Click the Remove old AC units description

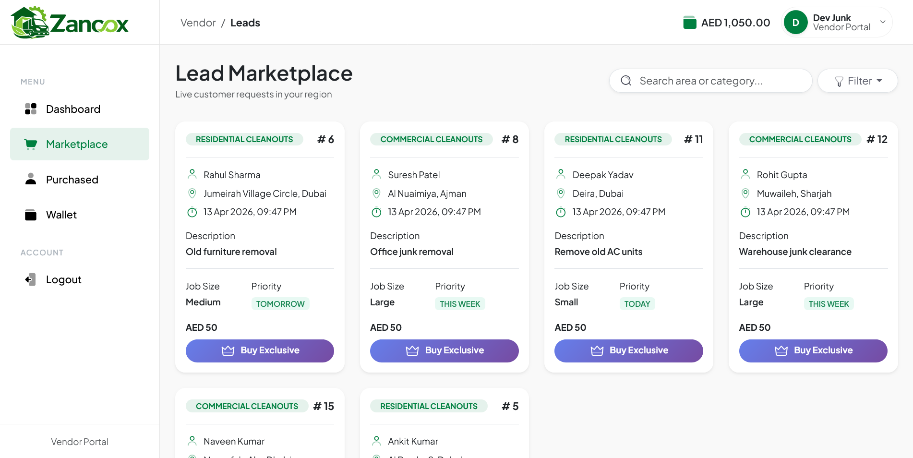(x=599, y=252)
